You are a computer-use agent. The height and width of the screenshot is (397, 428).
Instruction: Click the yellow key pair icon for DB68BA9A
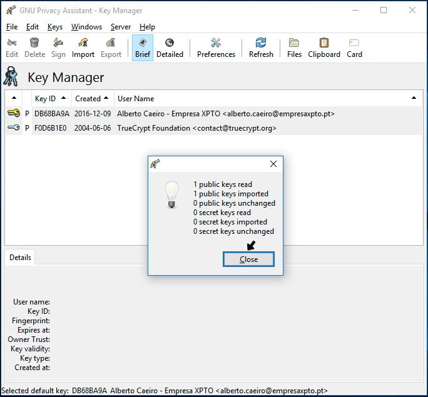pos(14,113)
